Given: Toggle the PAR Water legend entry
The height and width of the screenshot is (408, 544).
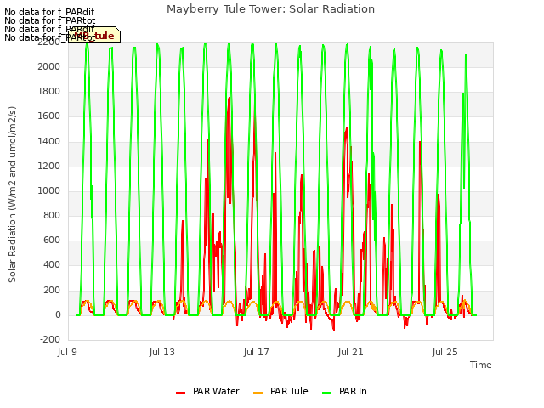Looking at the screenshot, I should coord(207,391).
